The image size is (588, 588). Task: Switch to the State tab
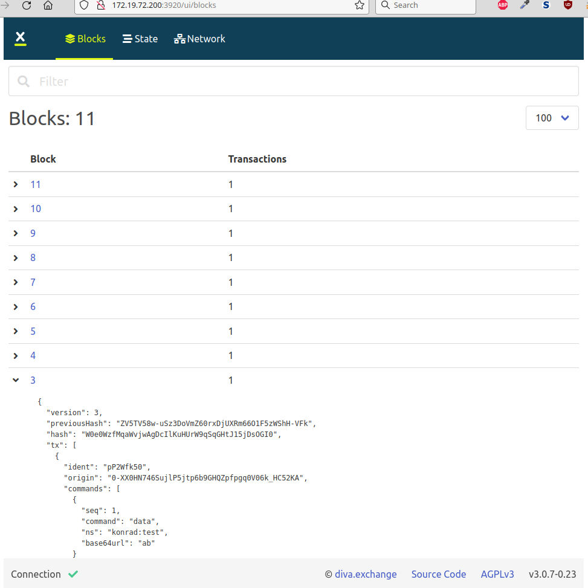click(140, 39)
